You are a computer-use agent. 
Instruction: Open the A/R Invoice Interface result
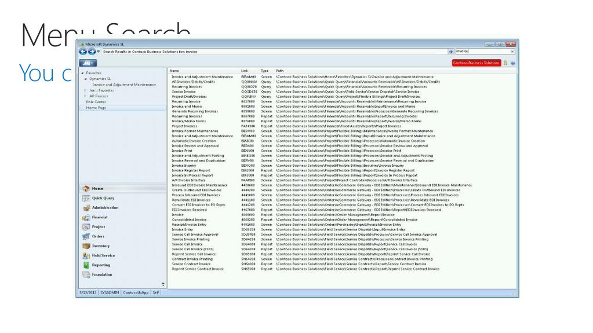tap(188, 180)
